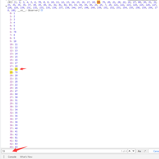Image resolution: width=159 pixels, height=159 pixels.
Task: Jump to previous search match arrow
Action: pos(129,151)
